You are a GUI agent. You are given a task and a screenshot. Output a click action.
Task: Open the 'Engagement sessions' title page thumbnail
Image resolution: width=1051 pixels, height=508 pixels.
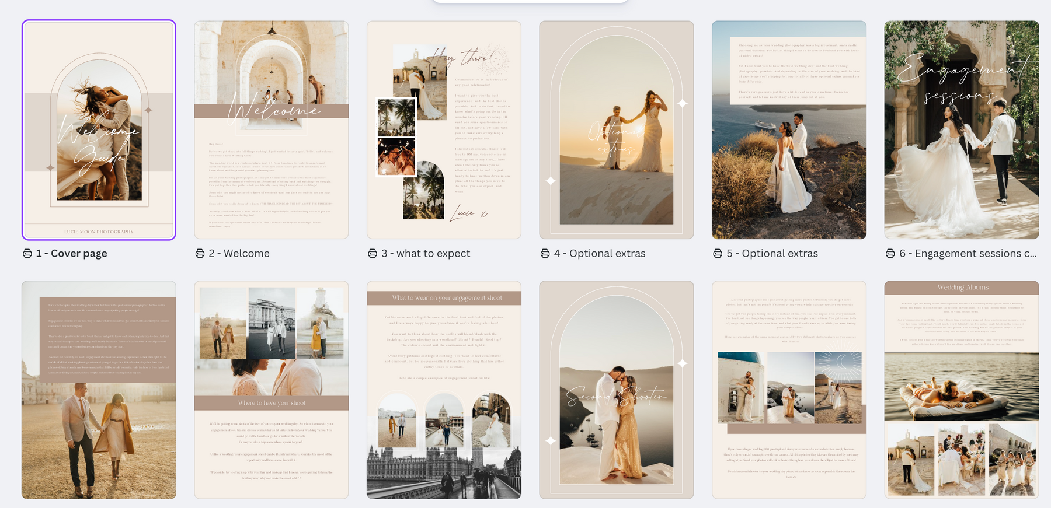(x=961, y=130)
